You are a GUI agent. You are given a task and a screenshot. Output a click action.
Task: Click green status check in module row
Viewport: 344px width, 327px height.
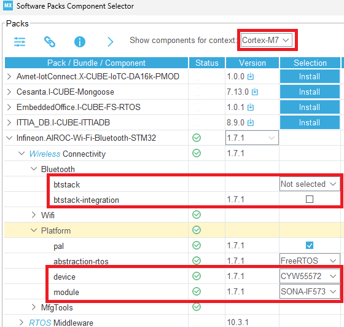[x=197, y=291]
